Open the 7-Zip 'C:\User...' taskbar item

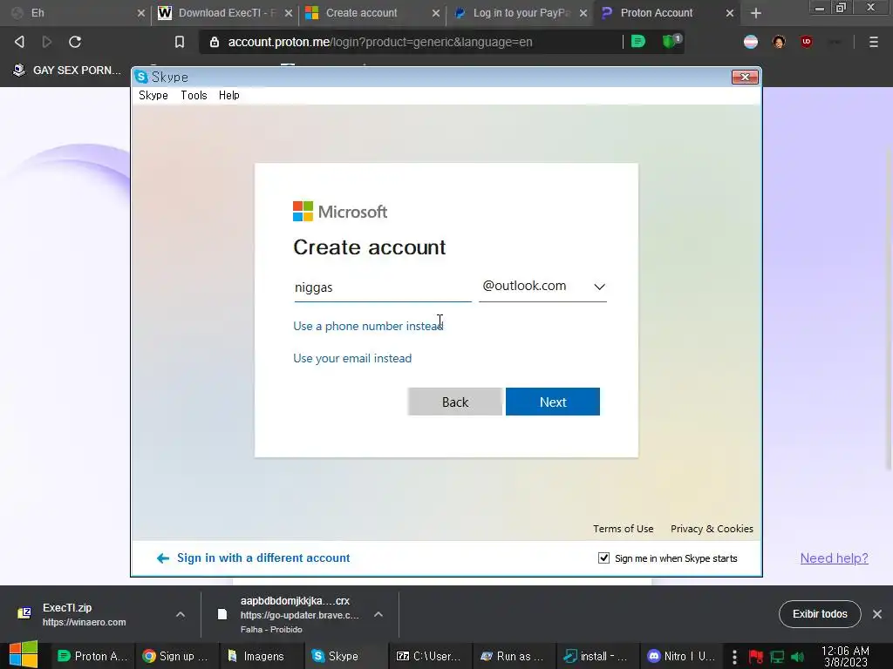click(x=430, y=657)
